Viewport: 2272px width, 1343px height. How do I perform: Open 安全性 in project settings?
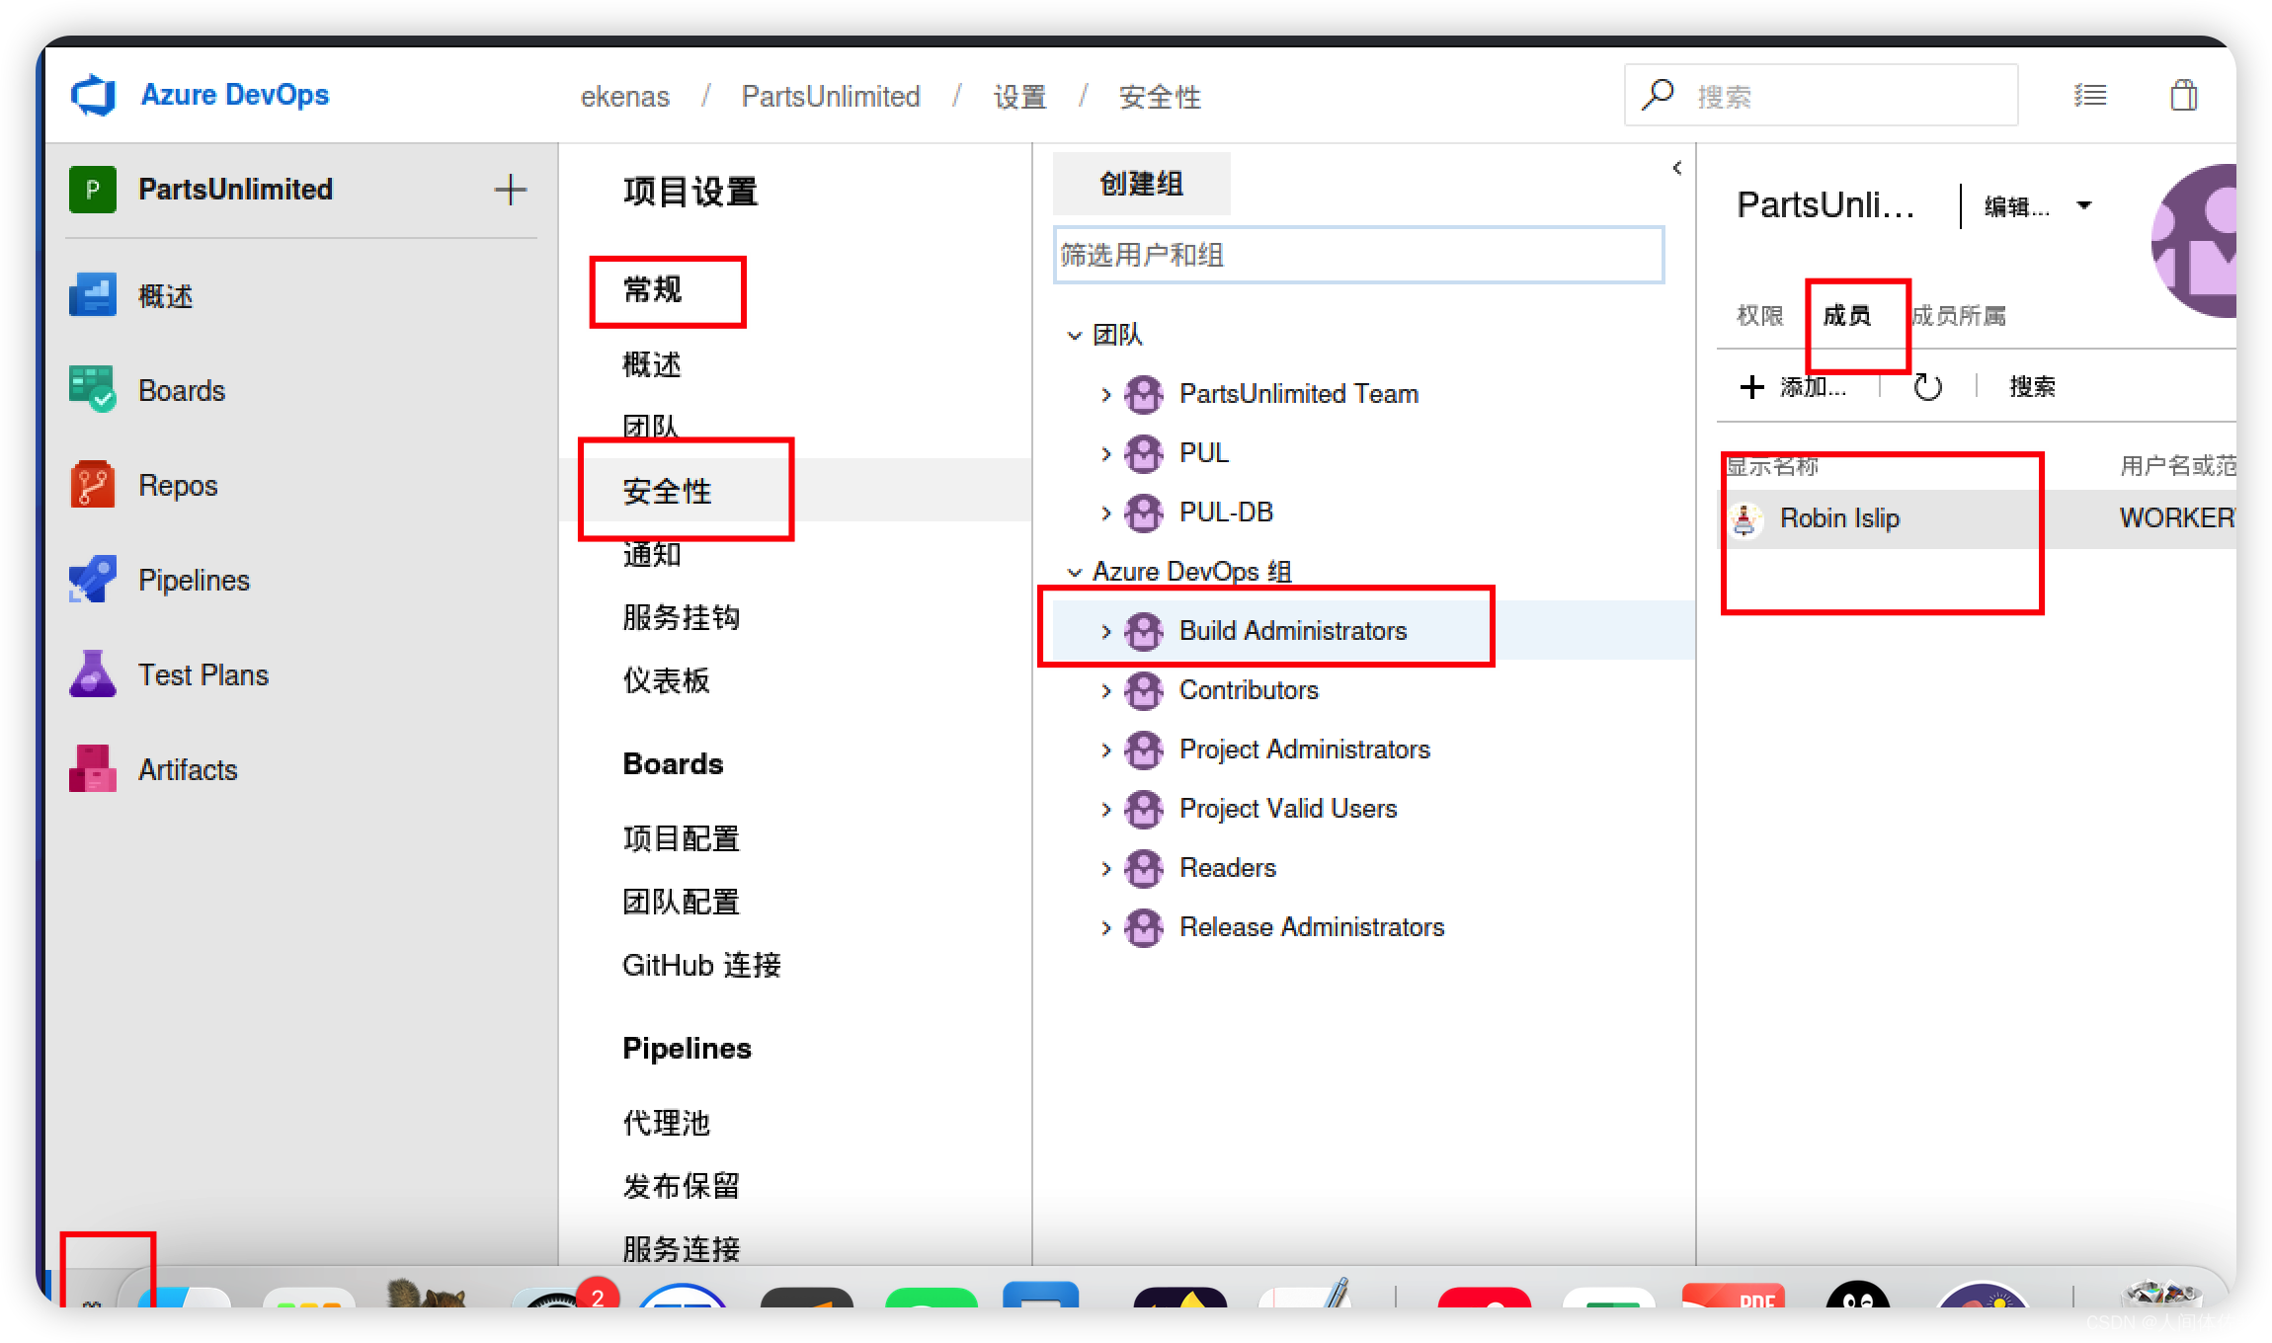(667, 491)
